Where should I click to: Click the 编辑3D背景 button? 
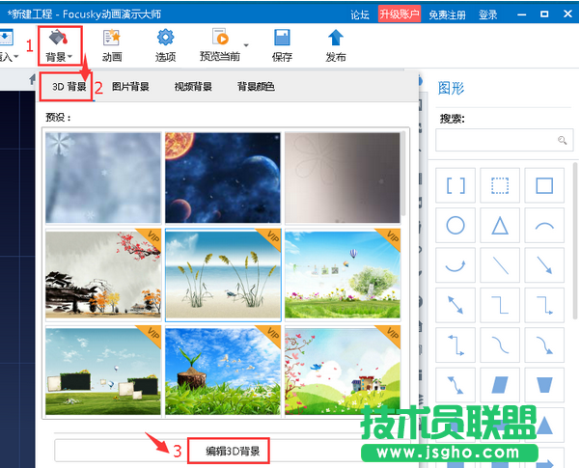(233, 451)
